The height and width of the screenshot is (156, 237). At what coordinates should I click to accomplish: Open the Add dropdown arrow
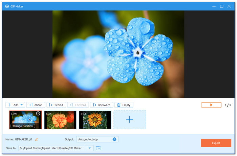[22, 105]
